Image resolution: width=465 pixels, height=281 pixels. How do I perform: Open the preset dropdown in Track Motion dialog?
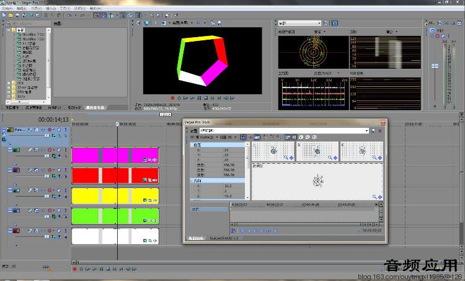[x=367, y=130]
